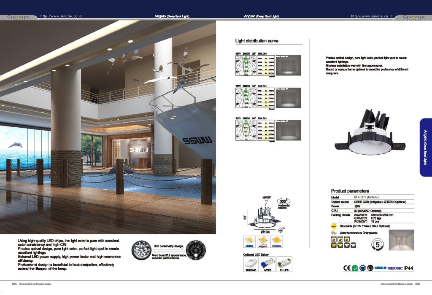Click the Product parameters heading
The height and width of the screenshot is (295, 432).
coord(350,191)
